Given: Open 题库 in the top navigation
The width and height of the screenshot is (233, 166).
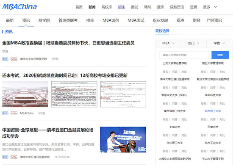Looking at the screenshot, I should (161, 7).
